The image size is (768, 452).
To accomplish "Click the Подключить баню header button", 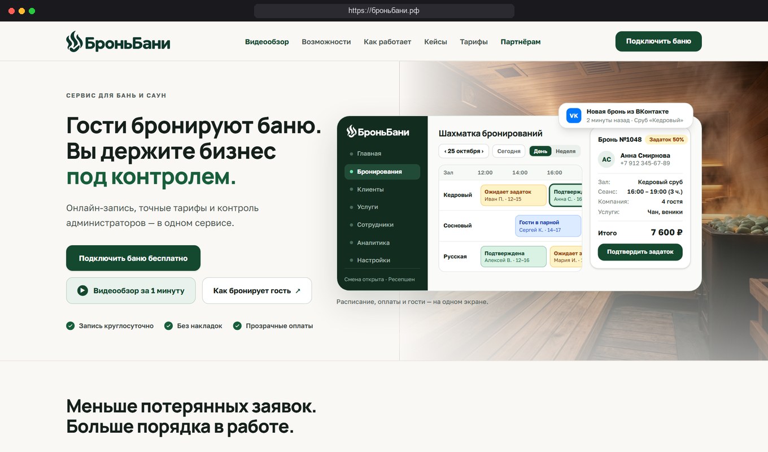I will click(658, 41).
